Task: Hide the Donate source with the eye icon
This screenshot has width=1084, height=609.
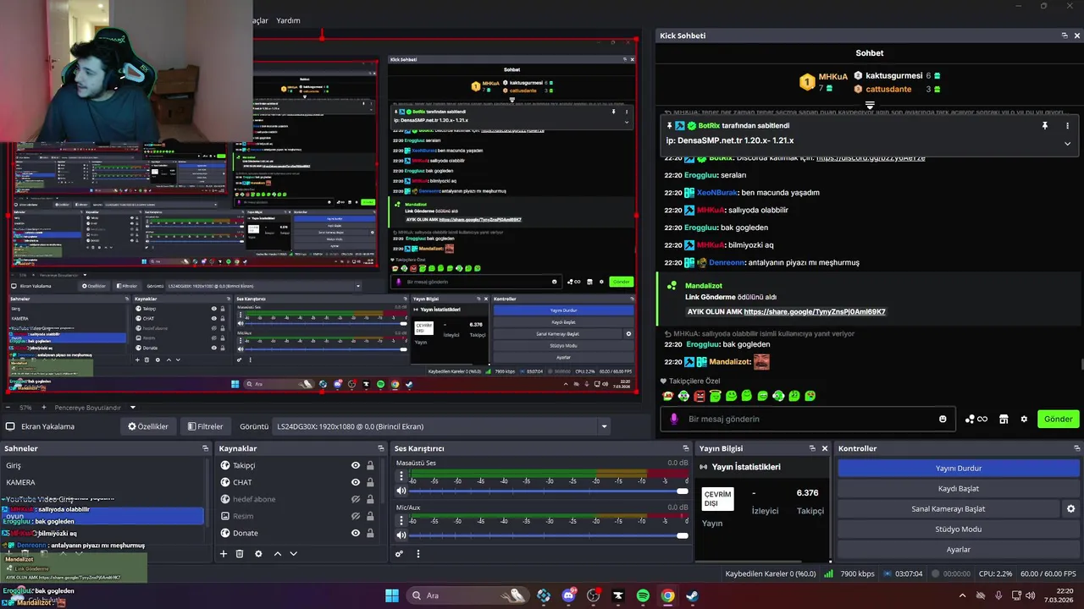Action: (x=356, y=533)
